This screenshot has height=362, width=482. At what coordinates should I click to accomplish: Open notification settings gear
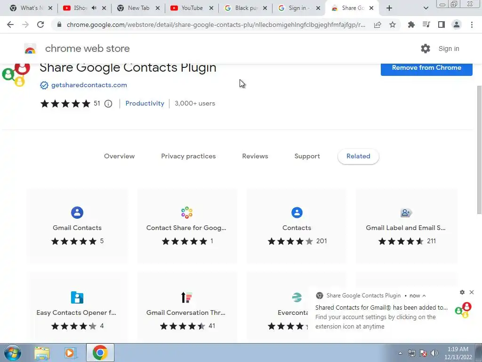click(462, 292)
